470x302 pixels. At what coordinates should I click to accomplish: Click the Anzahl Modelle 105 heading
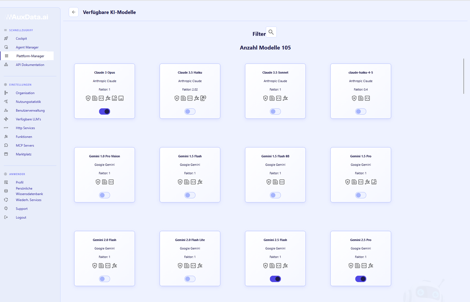265,48
